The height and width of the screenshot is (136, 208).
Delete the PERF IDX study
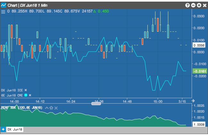(x=56, y=108)
